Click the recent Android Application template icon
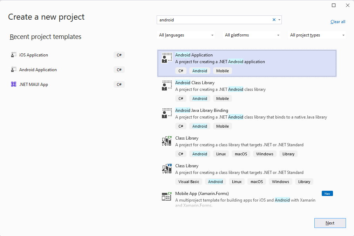The image size is (354, 236). point(14,69)
